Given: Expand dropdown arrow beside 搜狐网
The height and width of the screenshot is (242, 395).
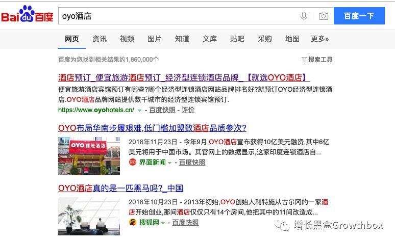Looking at the screenshot, I should click(x=163, y=223).
